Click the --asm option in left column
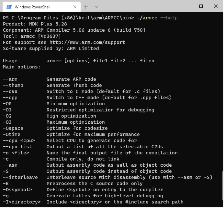224x208 pixels. (x=10, y=165)
